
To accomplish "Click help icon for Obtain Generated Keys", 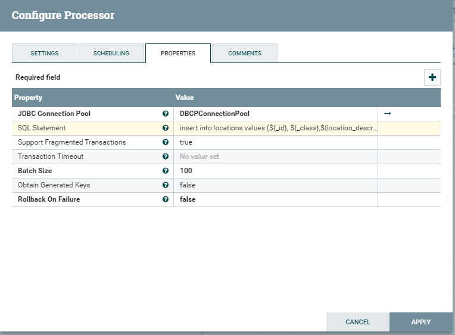I will click(x=166, y=185).
